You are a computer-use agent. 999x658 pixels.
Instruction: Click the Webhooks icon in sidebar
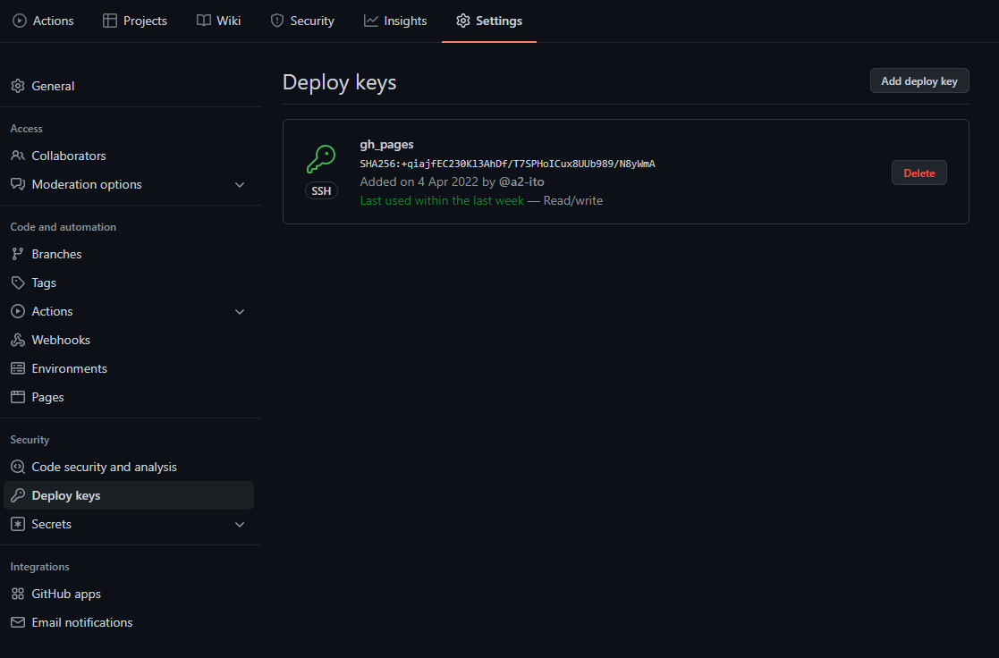18,340
